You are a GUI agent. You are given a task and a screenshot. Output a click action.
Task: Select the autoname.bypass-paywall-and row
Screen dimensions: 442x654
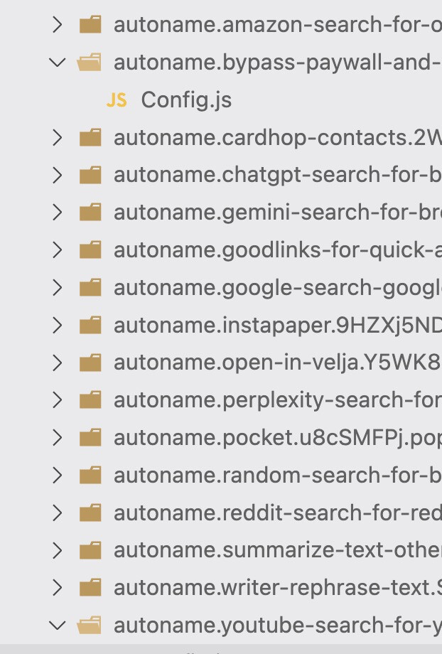tap(221, 63)
